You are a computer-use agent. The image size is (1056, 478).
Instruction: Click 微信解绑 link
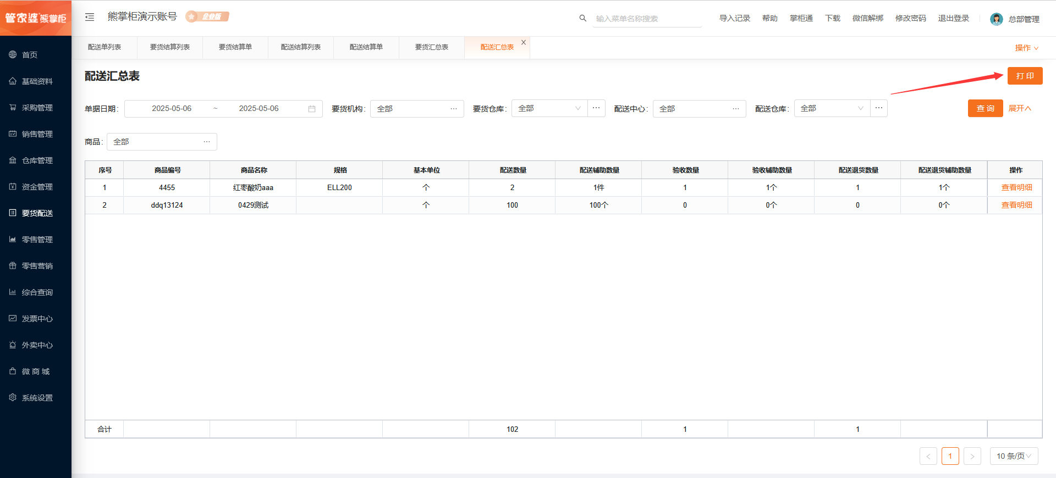868,18
